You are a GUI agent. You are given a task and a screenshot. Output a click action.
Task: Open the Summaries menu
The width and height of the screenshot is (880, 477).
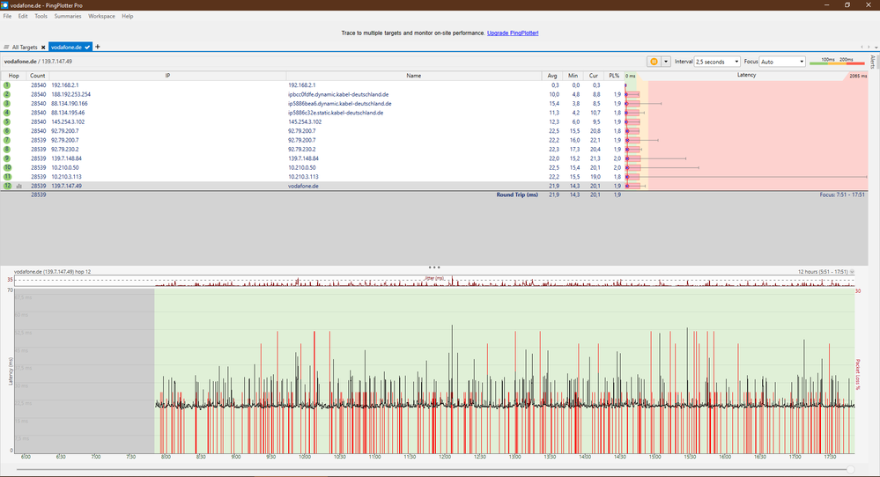click(68, 17)
